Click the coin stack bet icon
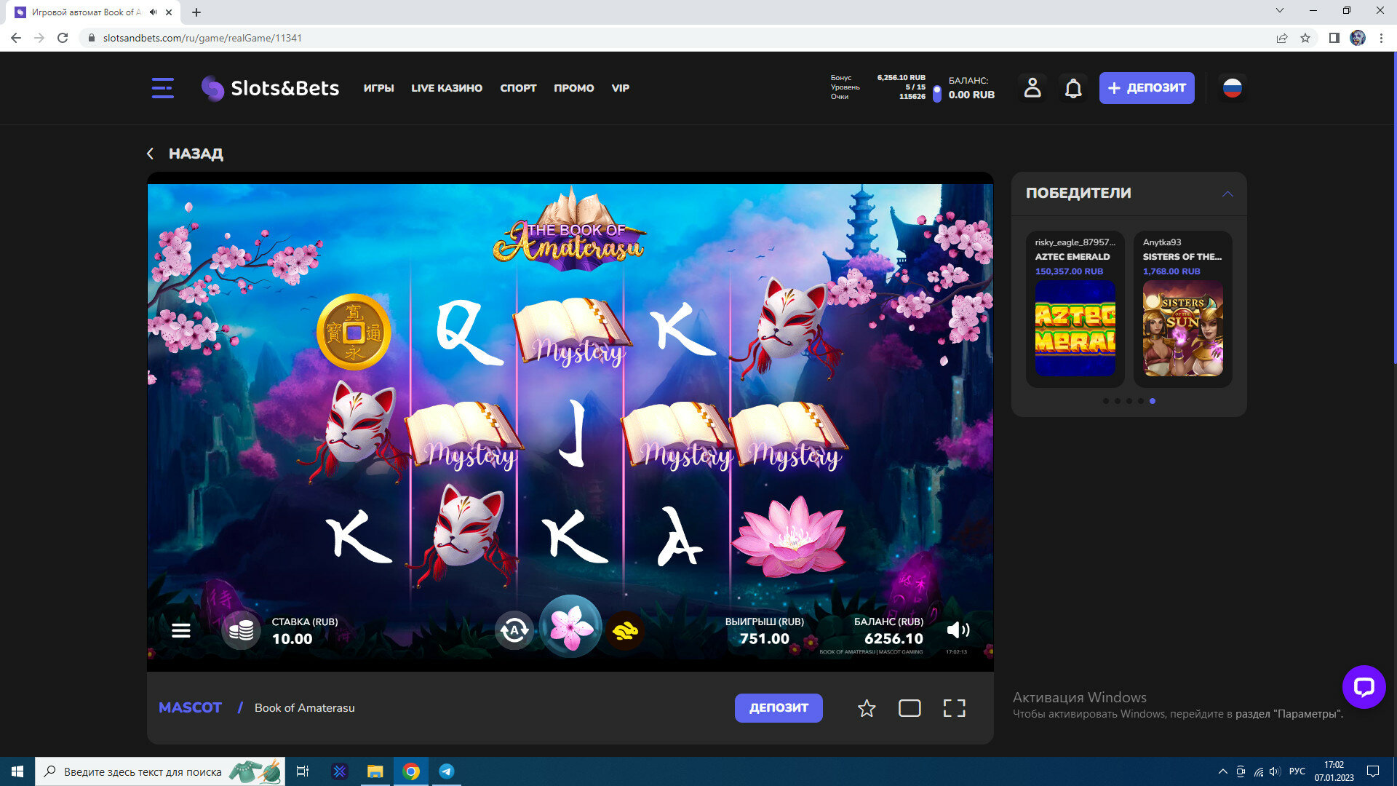This screenshot has height=786, width=1397. click(x=241, y=630)
